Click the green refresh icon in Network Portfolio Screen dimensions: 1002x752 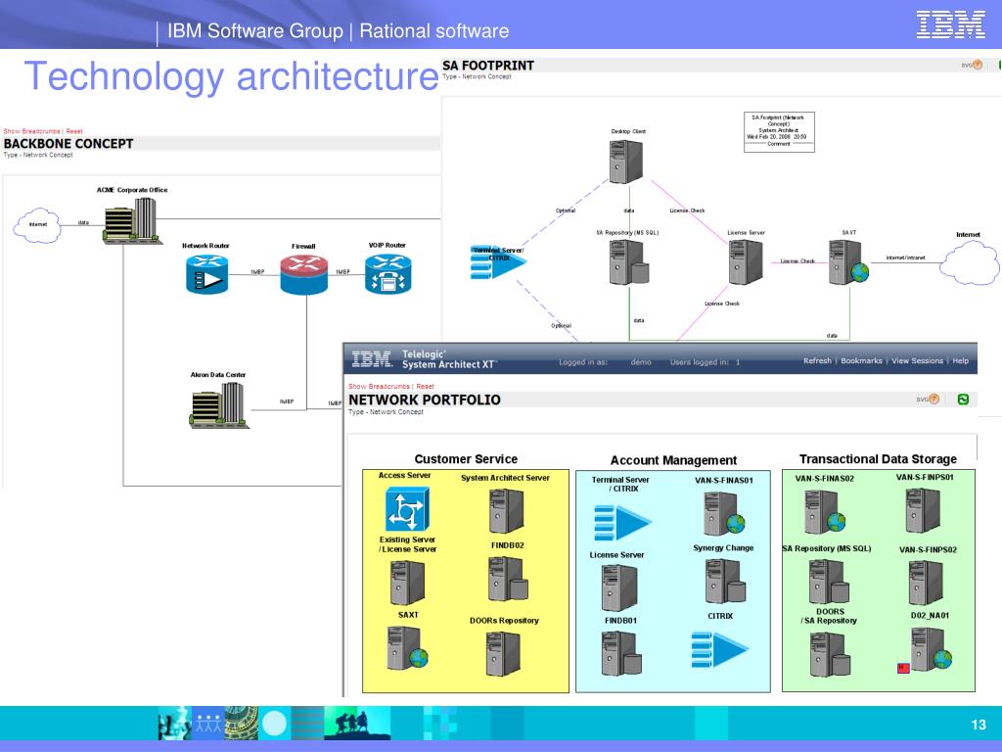963,399
